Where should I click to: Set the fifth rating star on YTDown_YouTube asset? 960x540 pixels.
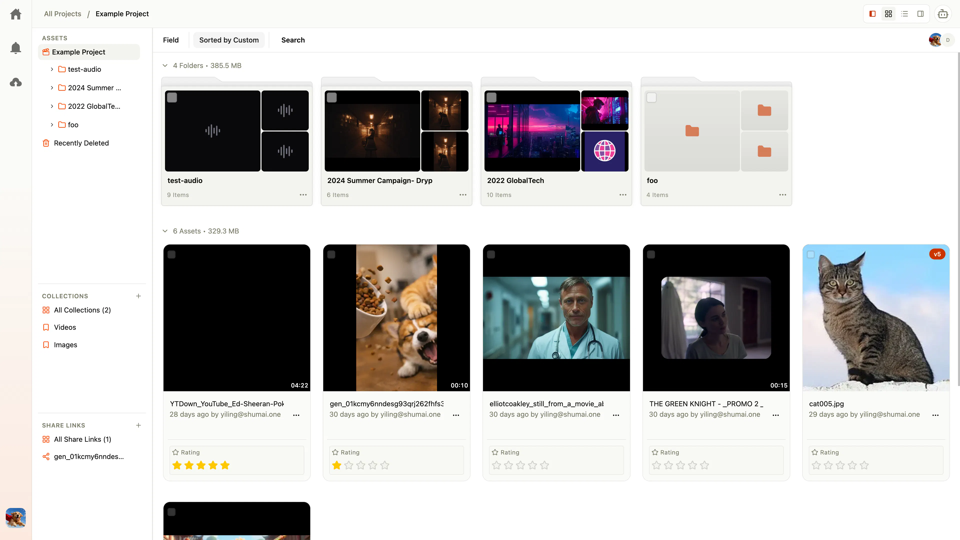pyautogui.click(x=225, y=465)
